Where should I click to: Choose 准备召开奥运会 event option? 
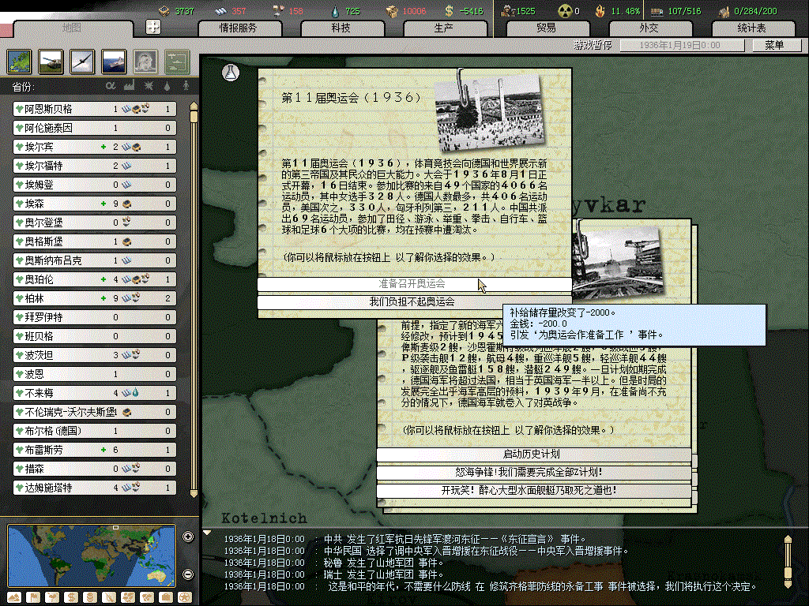coord(413,283)
